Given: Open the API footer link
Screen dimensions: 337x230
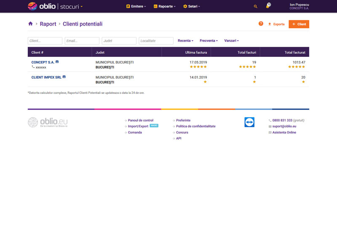Looking at the screenshot, I should click(179, 138).
